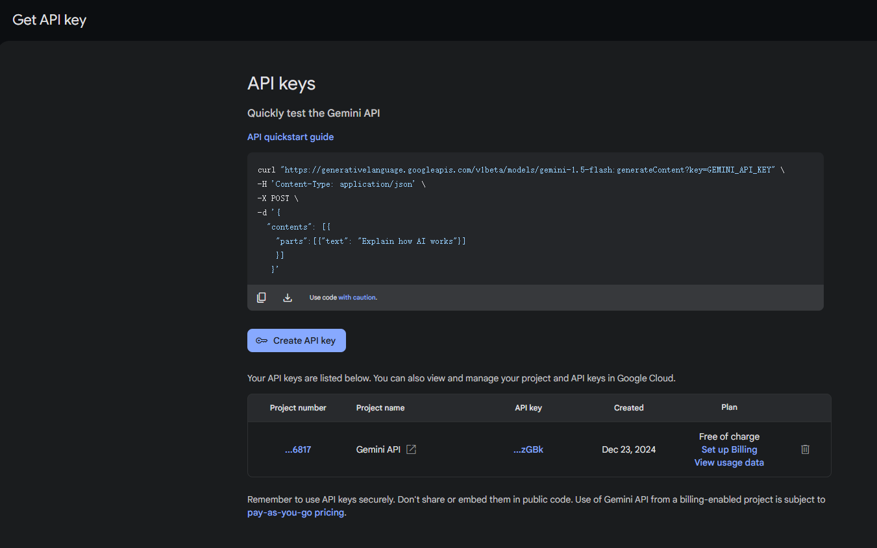Open View usage data
Screen dimensions: 877x548
pos(729,462)
